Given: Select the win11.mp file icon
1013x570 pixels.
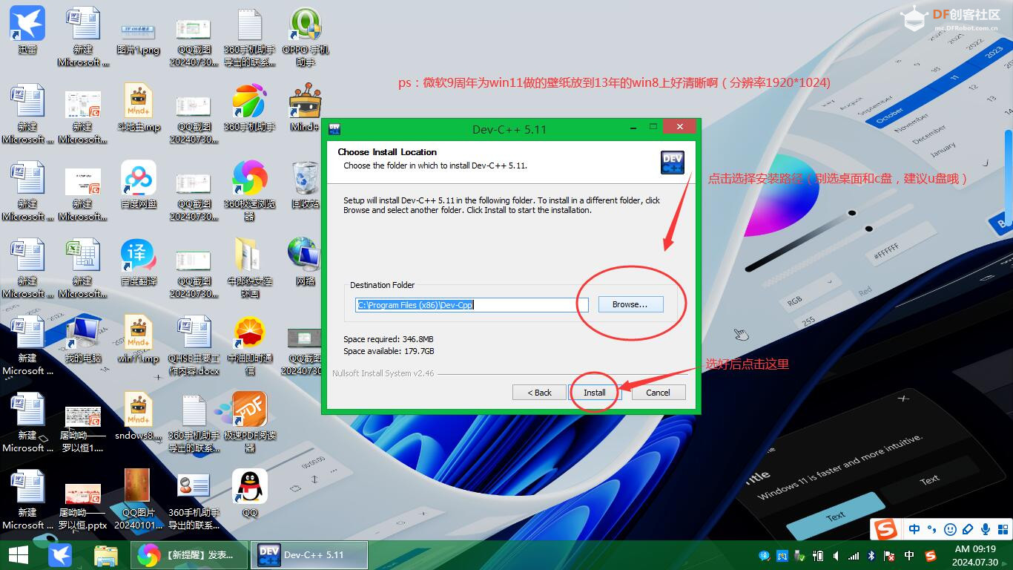Looking at the screenshot, I should (x=138, y=339).
